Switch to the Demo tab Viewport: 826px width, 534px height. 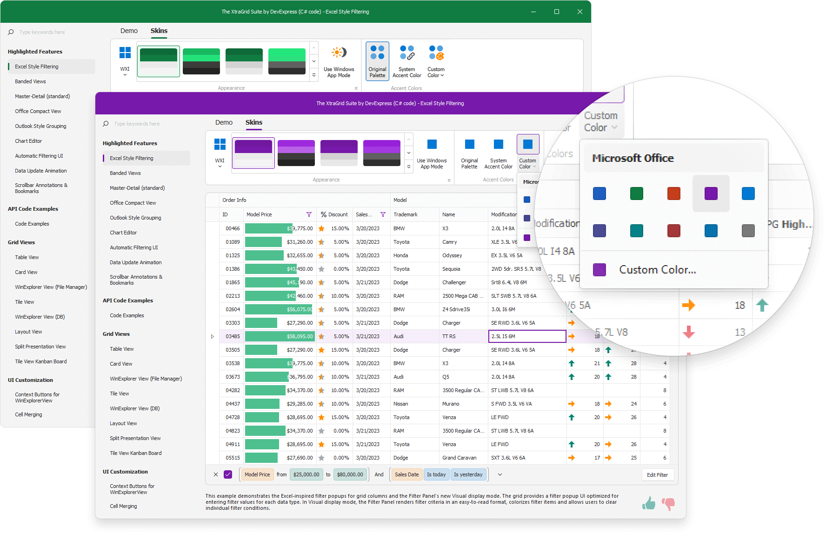pyautogui.click(x=224, y=122)
